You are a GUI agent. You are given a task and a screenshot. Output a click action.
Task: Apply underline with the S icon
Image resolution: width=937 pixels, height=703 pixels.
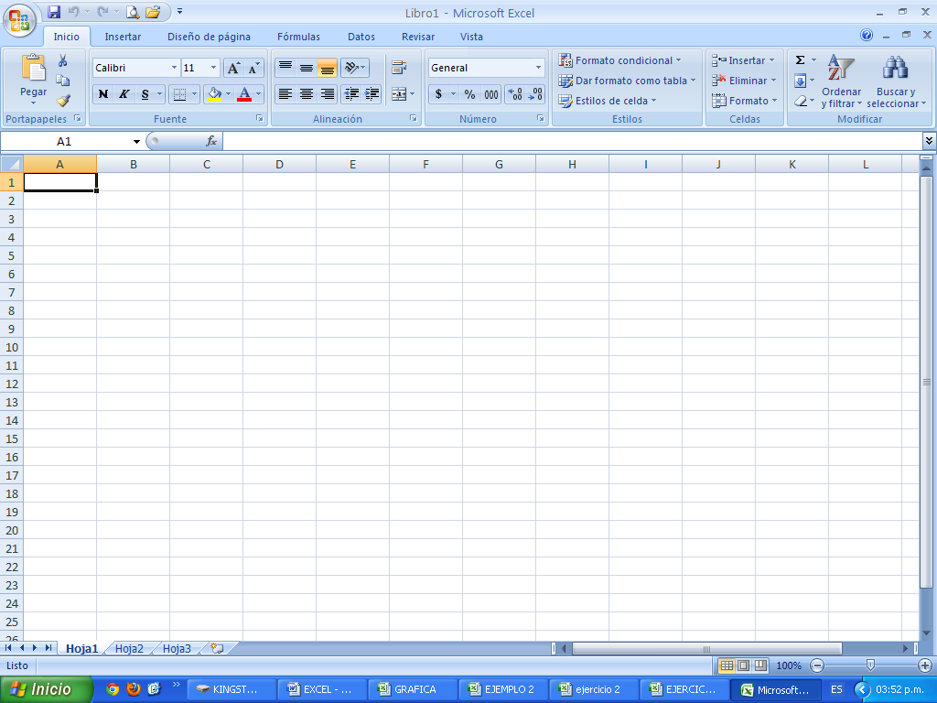145,93
